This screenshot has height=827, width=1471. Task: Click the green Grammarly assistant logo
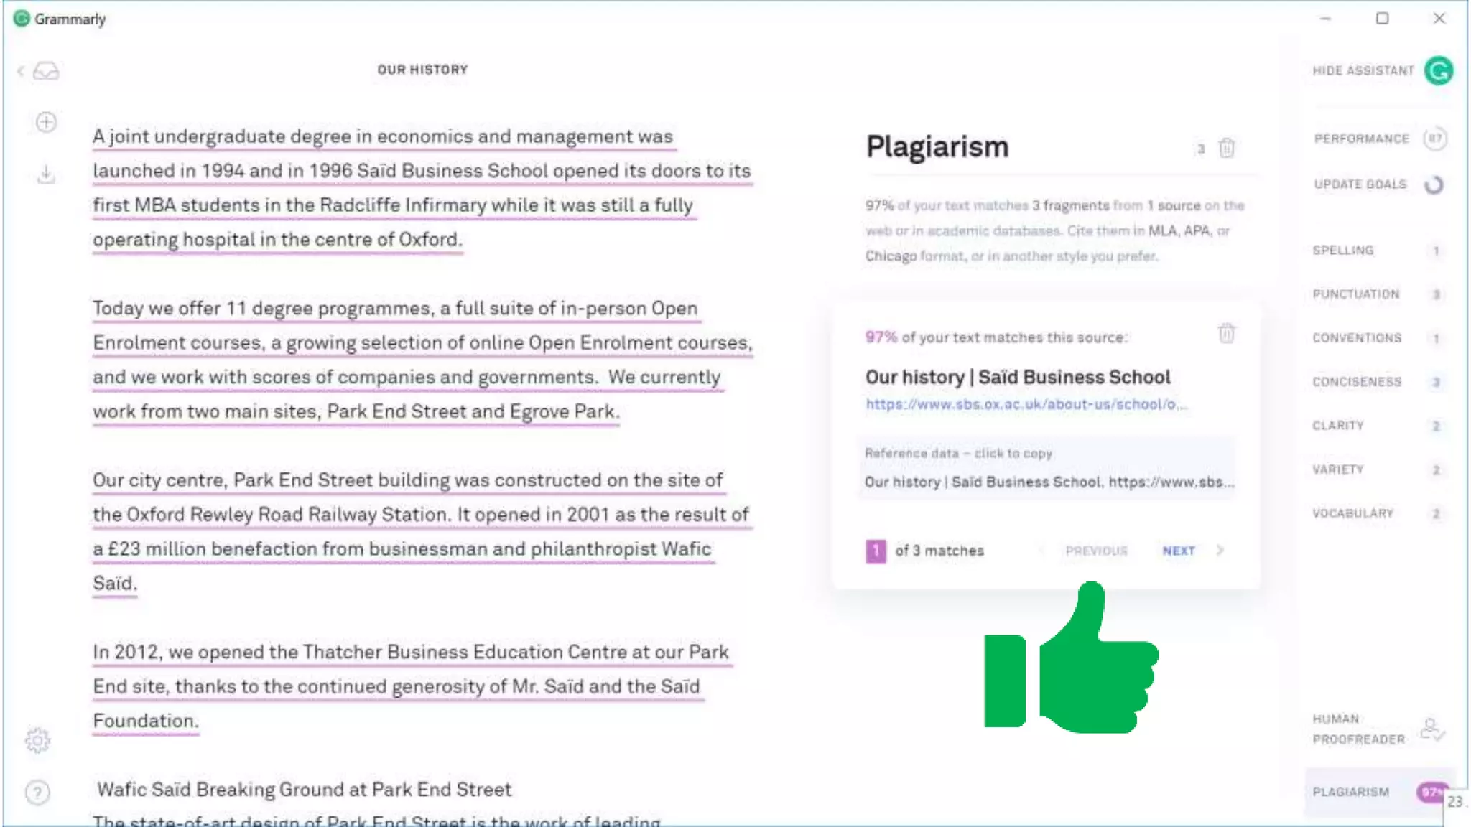(x=1439, y=71)
